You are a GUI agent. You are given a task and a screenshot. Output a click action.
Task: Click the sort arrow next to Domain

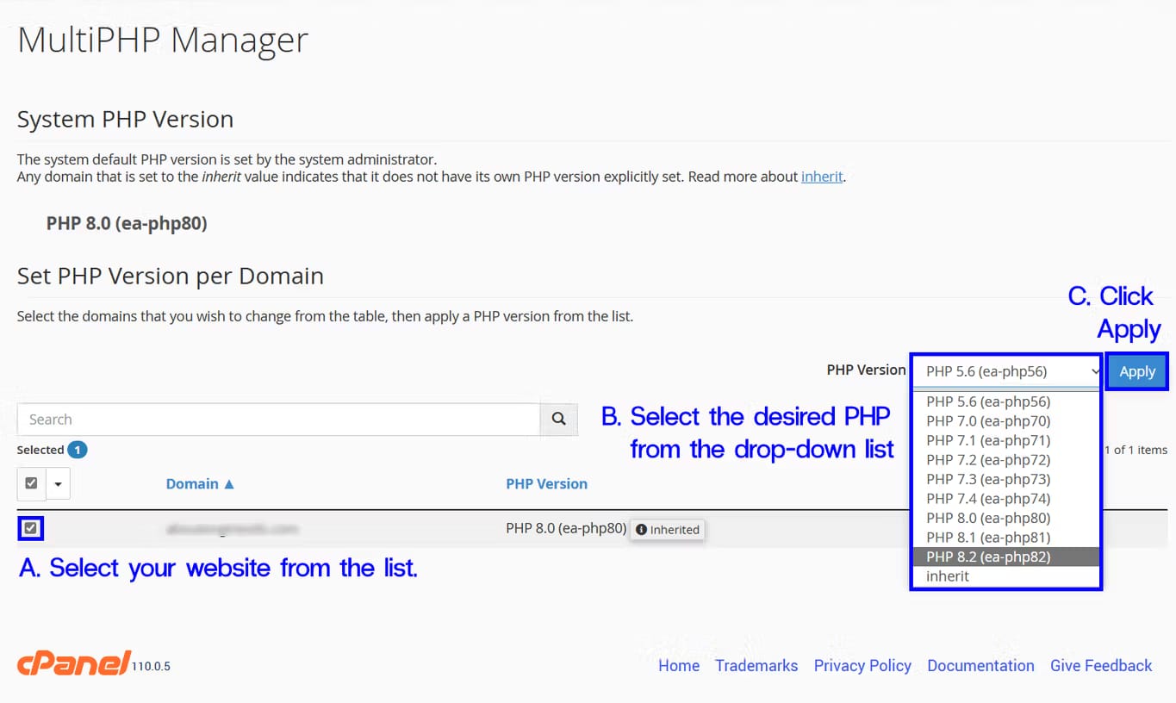228,483
